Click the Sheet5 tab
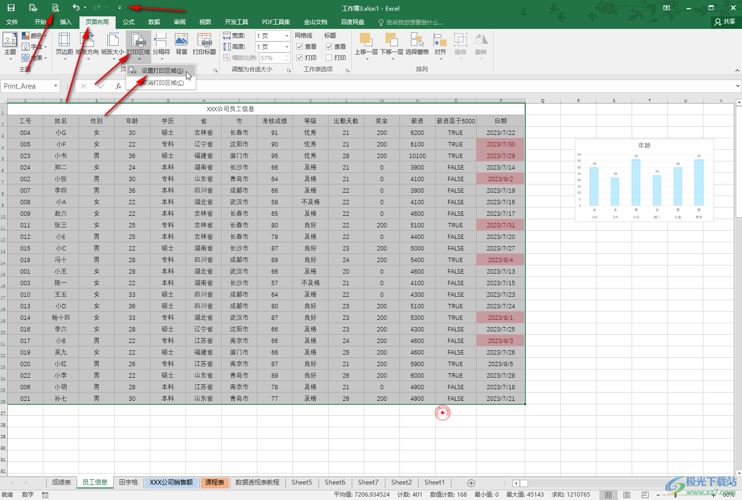Image resolution: width=742 pixels, height=500 pixels. tap(302, 482)
